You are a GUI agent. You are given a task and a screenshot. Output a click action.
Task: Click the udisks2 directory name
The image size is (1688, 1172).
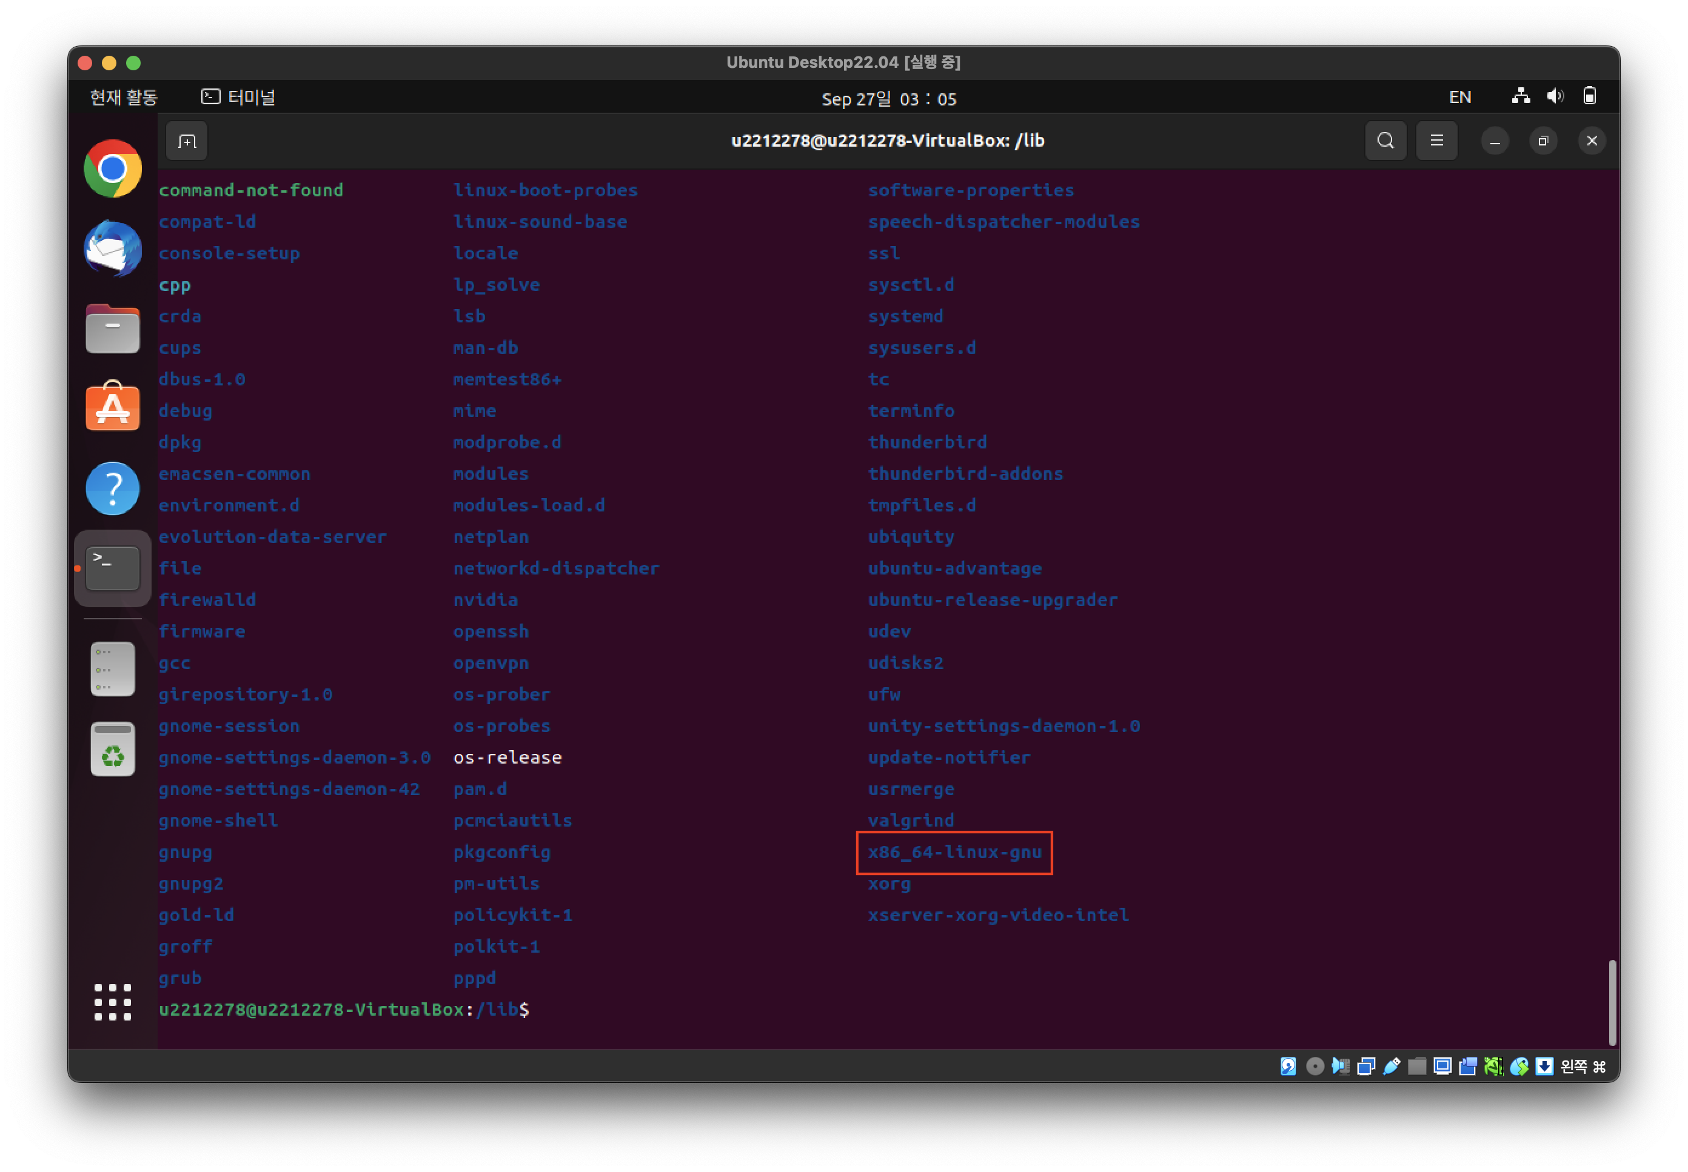click(x=905, y=663)
